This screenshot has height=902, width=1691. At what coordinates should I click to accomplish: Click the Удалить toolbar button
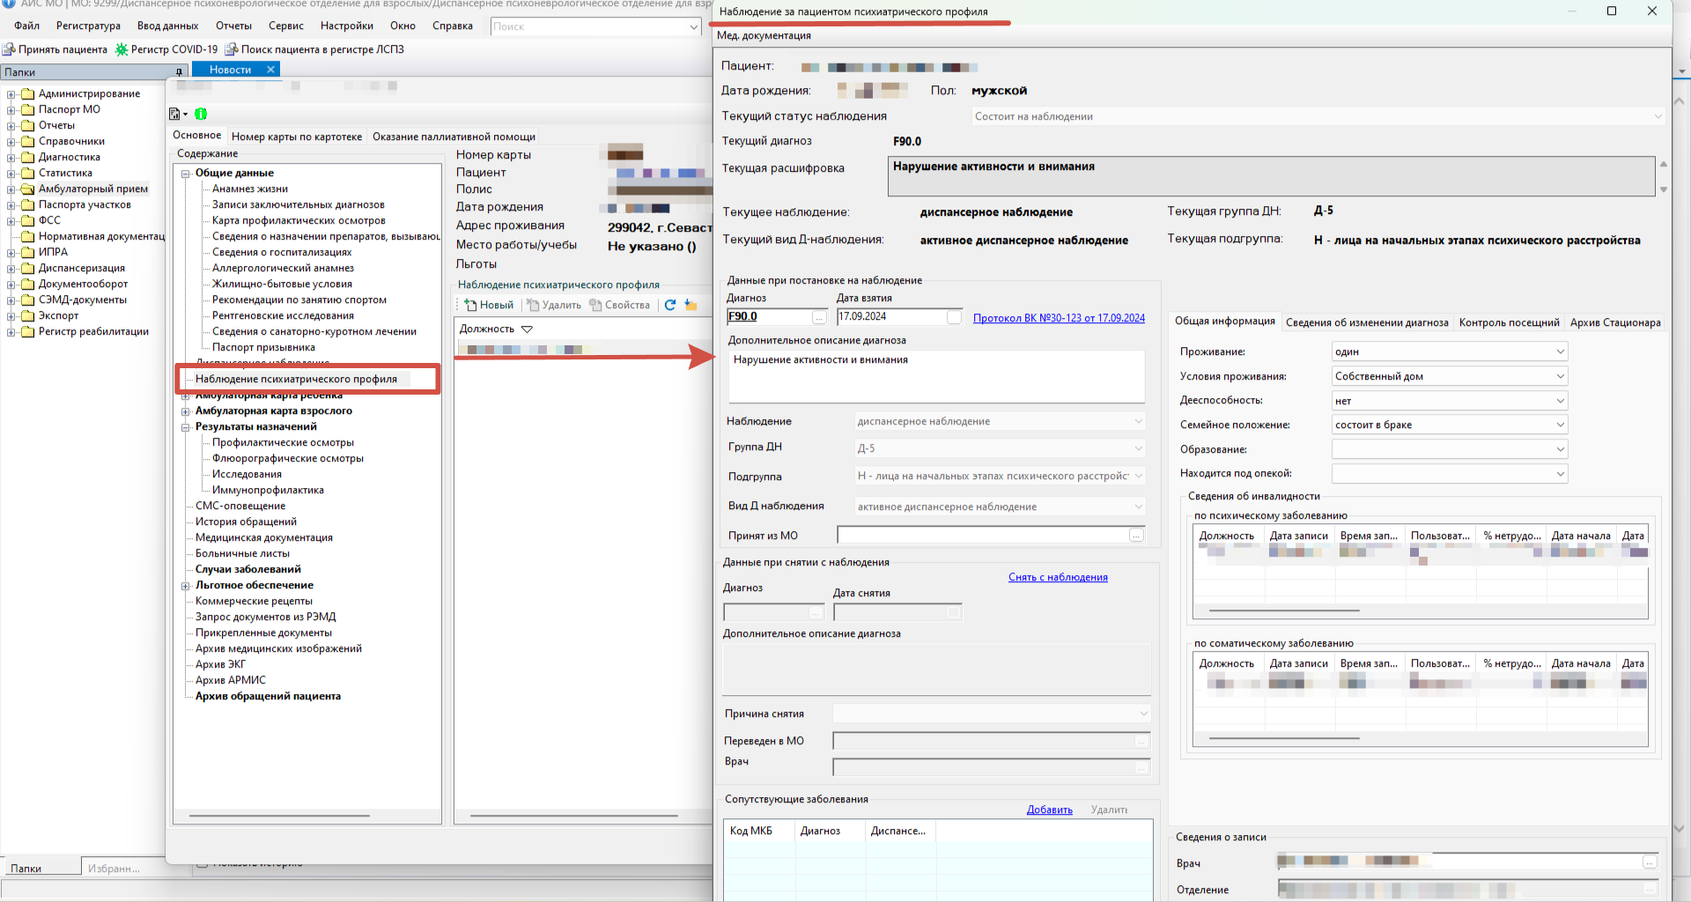pyautogui.click(x=554, y=305)
